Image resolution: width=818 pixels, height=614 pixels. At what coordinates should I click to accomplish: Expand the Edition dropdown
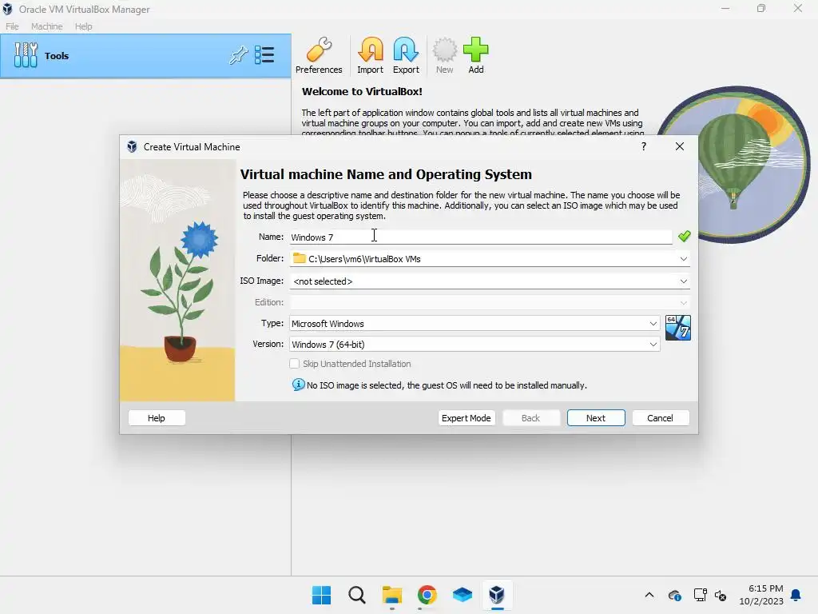point(683,302)
